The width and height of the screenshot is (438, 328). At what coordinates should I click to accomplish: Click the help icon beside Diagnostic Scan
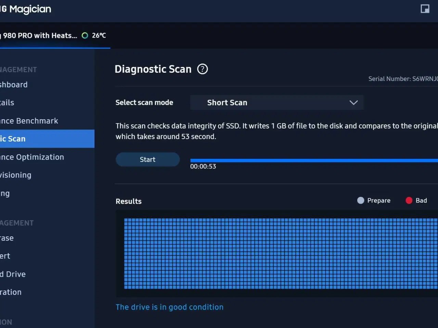click(203, 69)
